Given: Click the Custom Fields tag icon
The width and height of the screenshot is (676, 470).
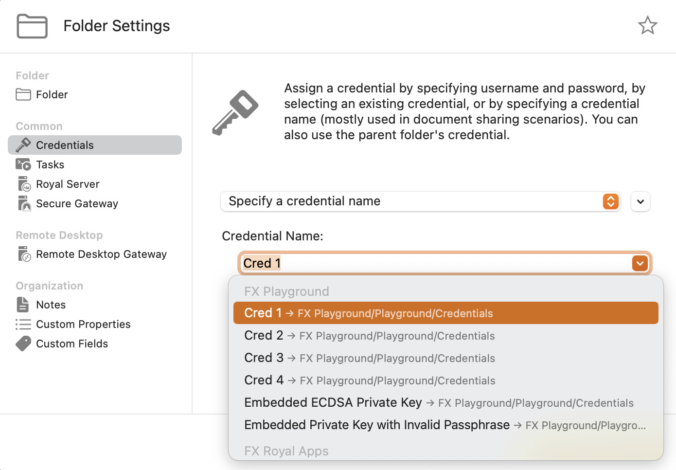Looking at the screenshot, I should 23,343.
